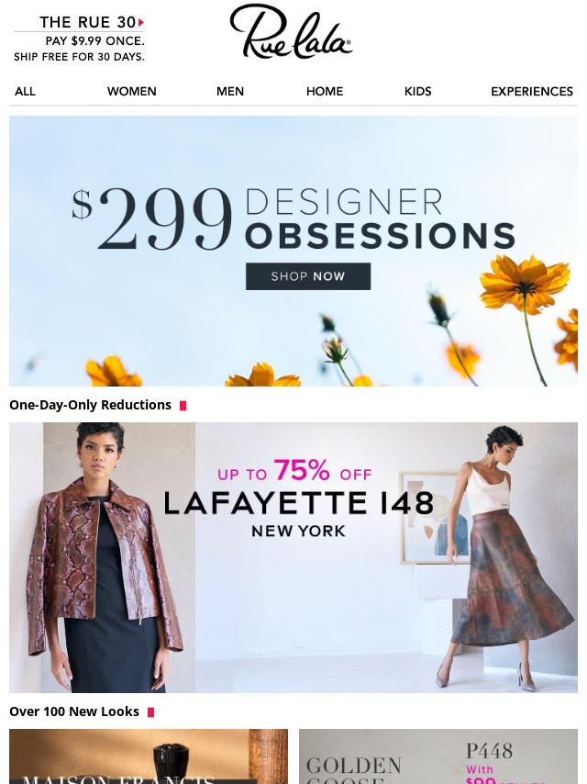Click the Over 100 New Looks heading

[x=74, y=711]
